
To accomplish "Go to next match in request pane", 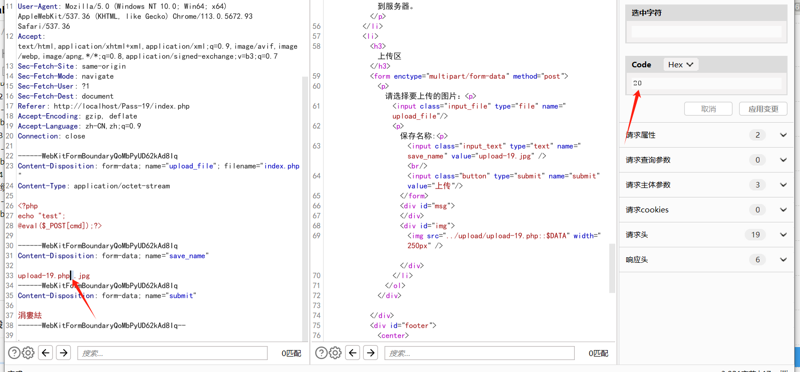I will pos(64,353).
